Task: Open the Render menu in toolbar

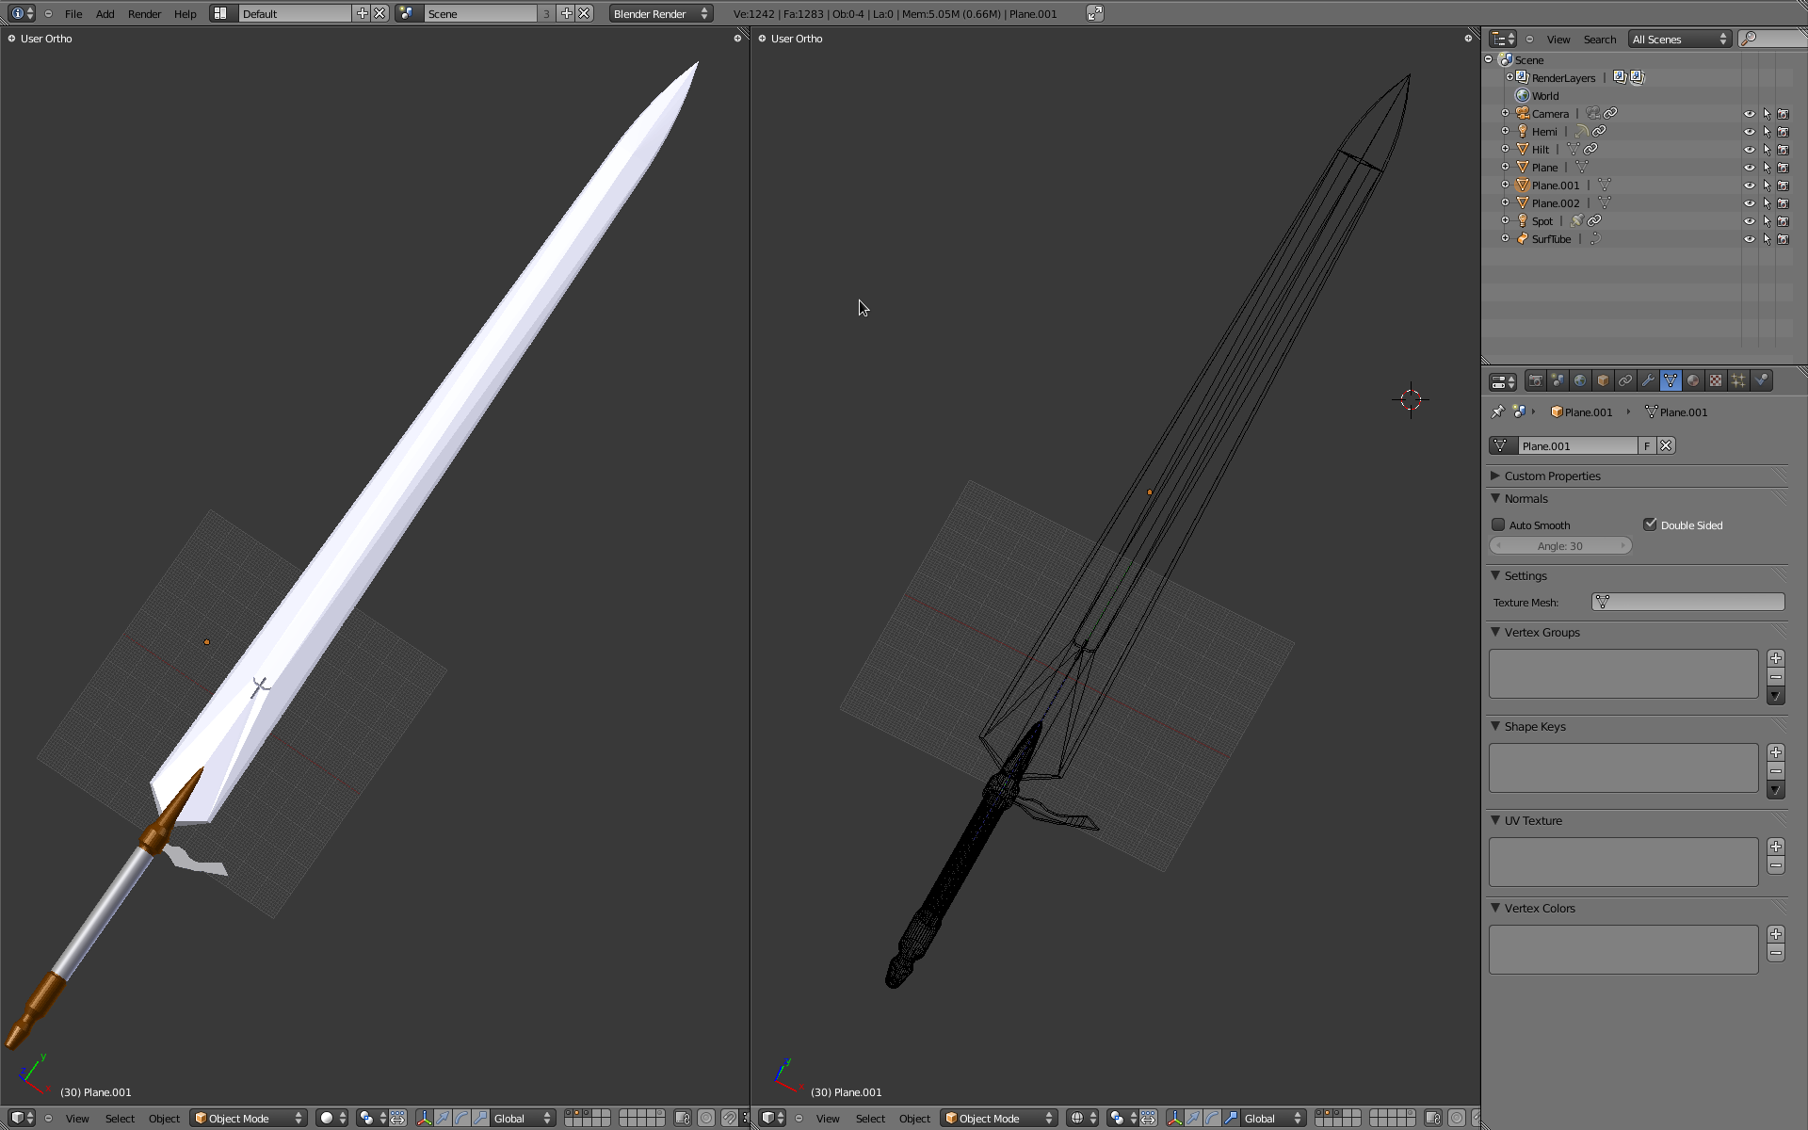Action: 144,13
